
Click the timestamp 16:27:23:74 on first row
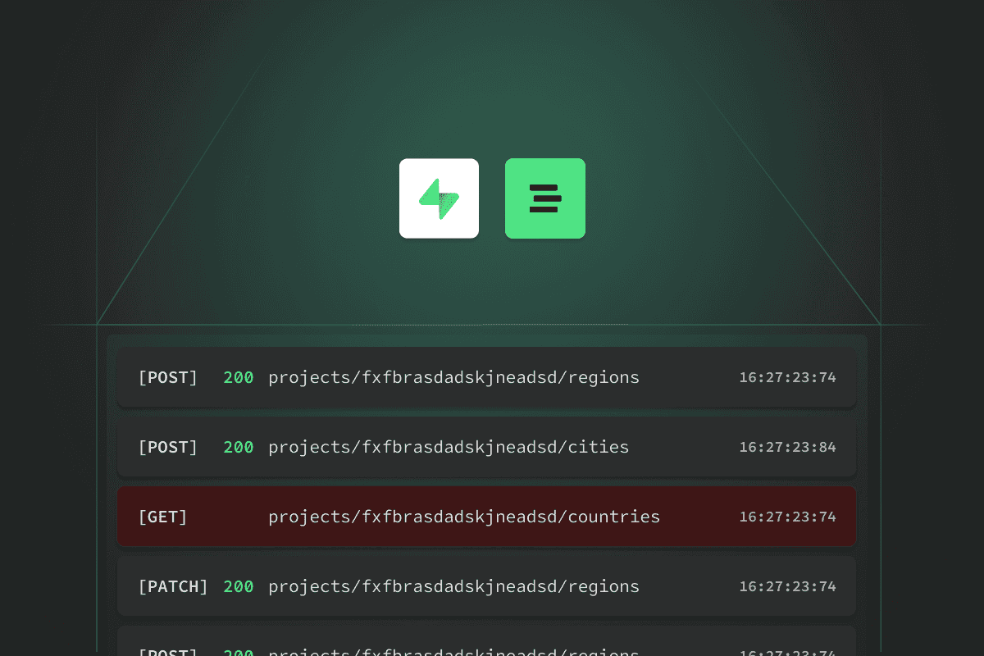[787, 377]
